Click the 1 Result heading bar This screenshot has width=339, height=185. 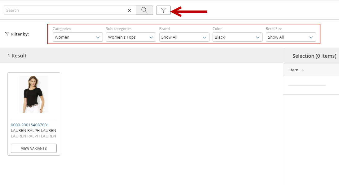(x=17, y=56)
